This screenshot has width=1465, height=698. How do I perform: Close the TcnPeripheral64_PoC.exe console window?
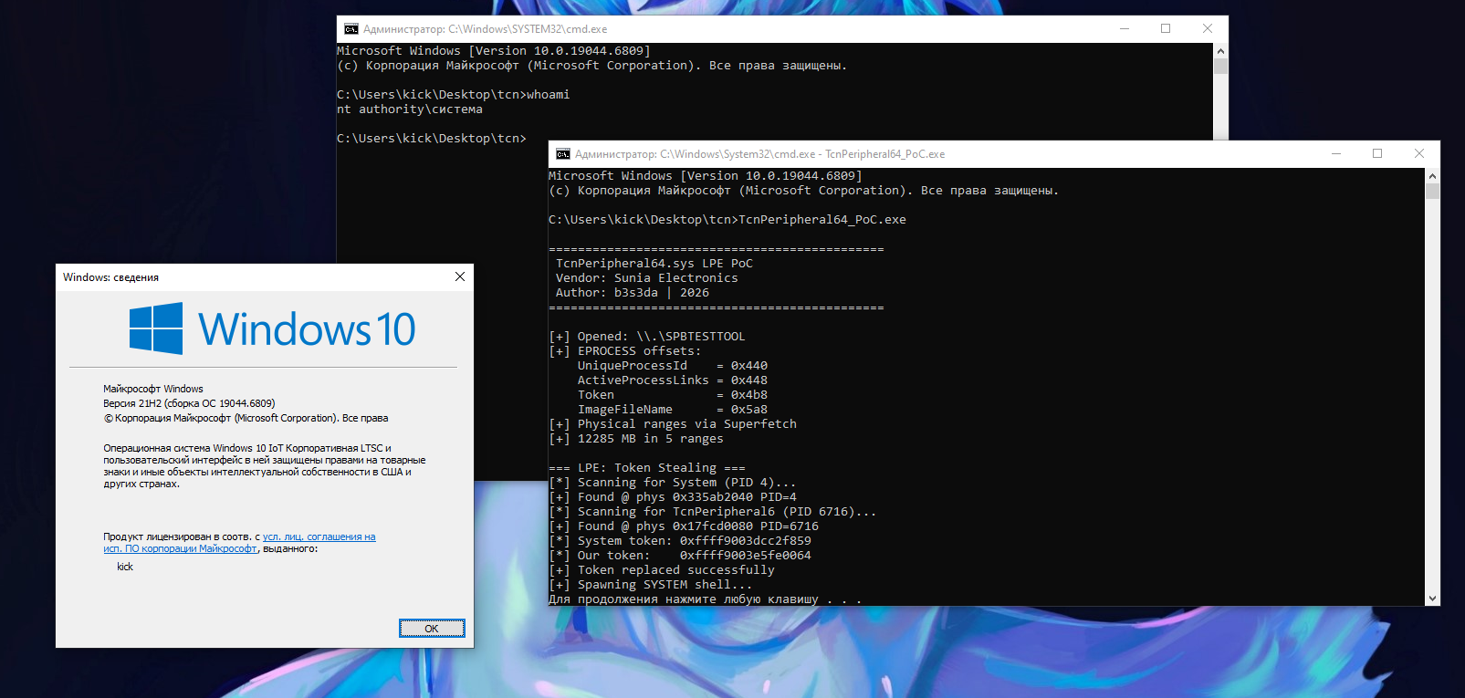click(x=1419, y=154)
